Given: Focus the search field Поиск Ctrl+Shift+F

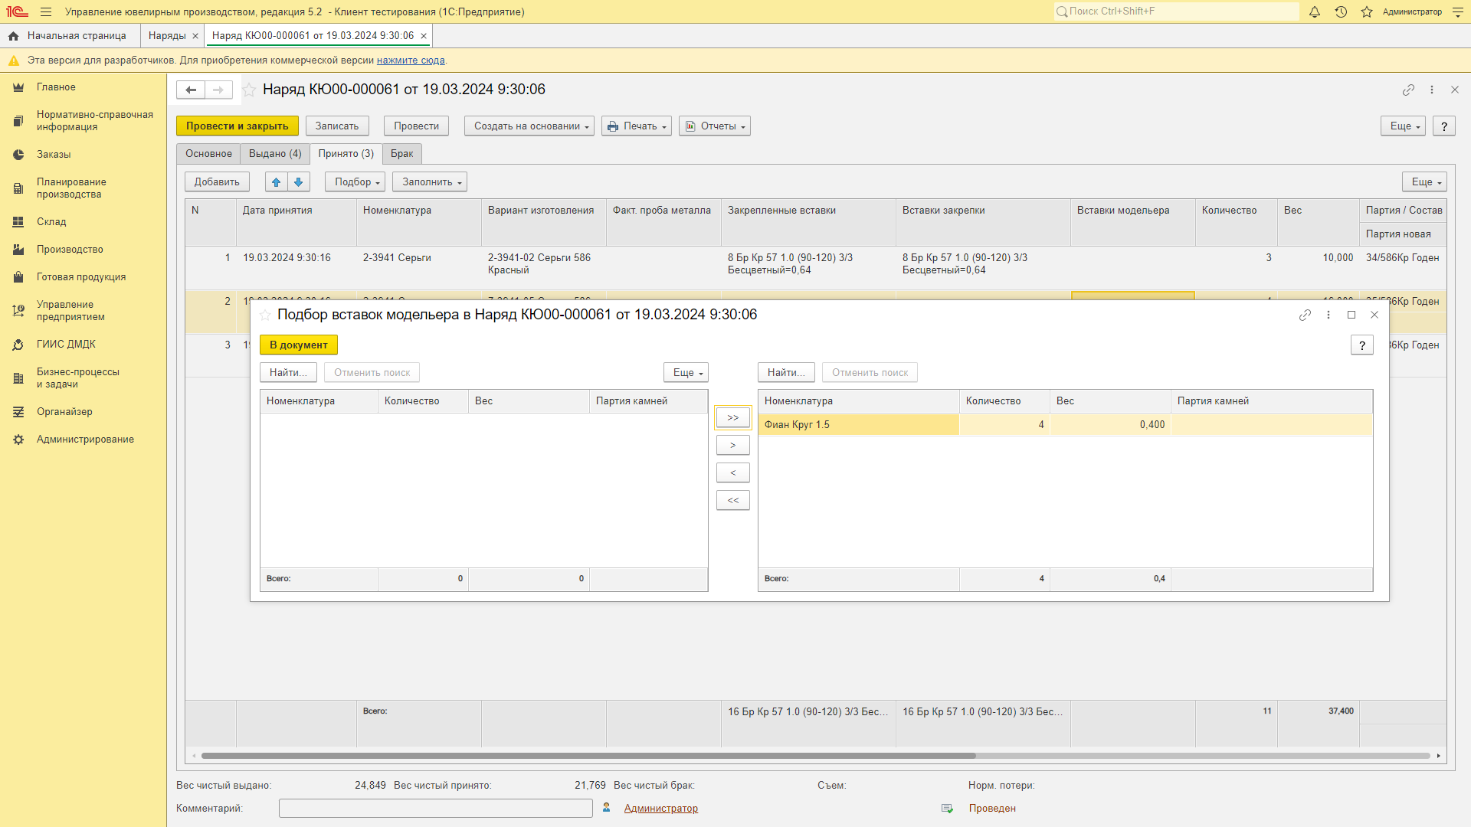Looking at the screenshot, I should click(x=1176, y=11).
